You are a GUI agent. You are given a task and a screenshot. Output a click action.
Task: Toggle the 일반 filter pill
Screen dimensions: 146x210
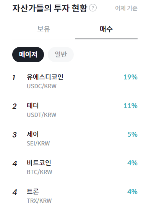[x=61, y=55]
